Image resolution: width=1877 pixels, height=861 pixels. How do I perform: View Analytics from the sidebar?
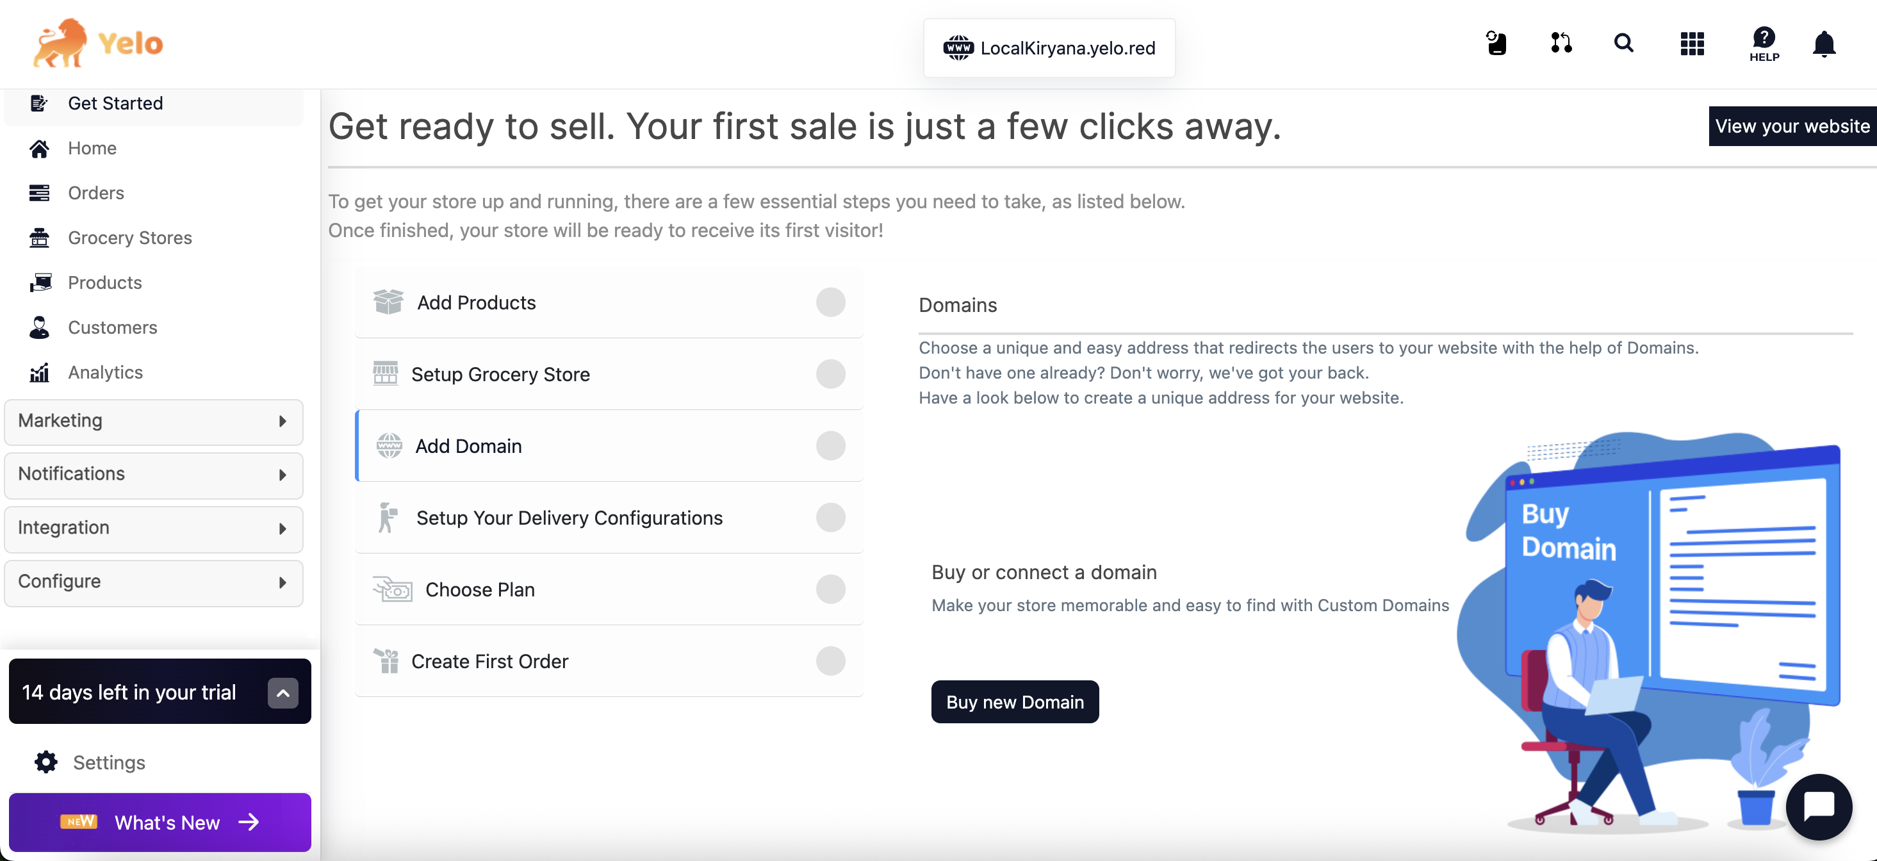(x=105, y=372)
